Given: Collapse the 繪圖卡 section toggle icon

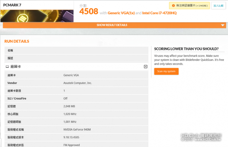Looking at the screenshot, I should tap(145, 67).
